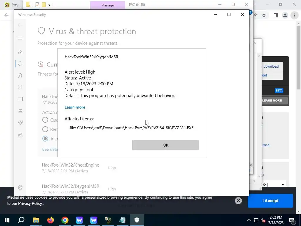Open App & browser control sidebar icon
The width and height of the screenshot is (301, 226).
(20, 99)
